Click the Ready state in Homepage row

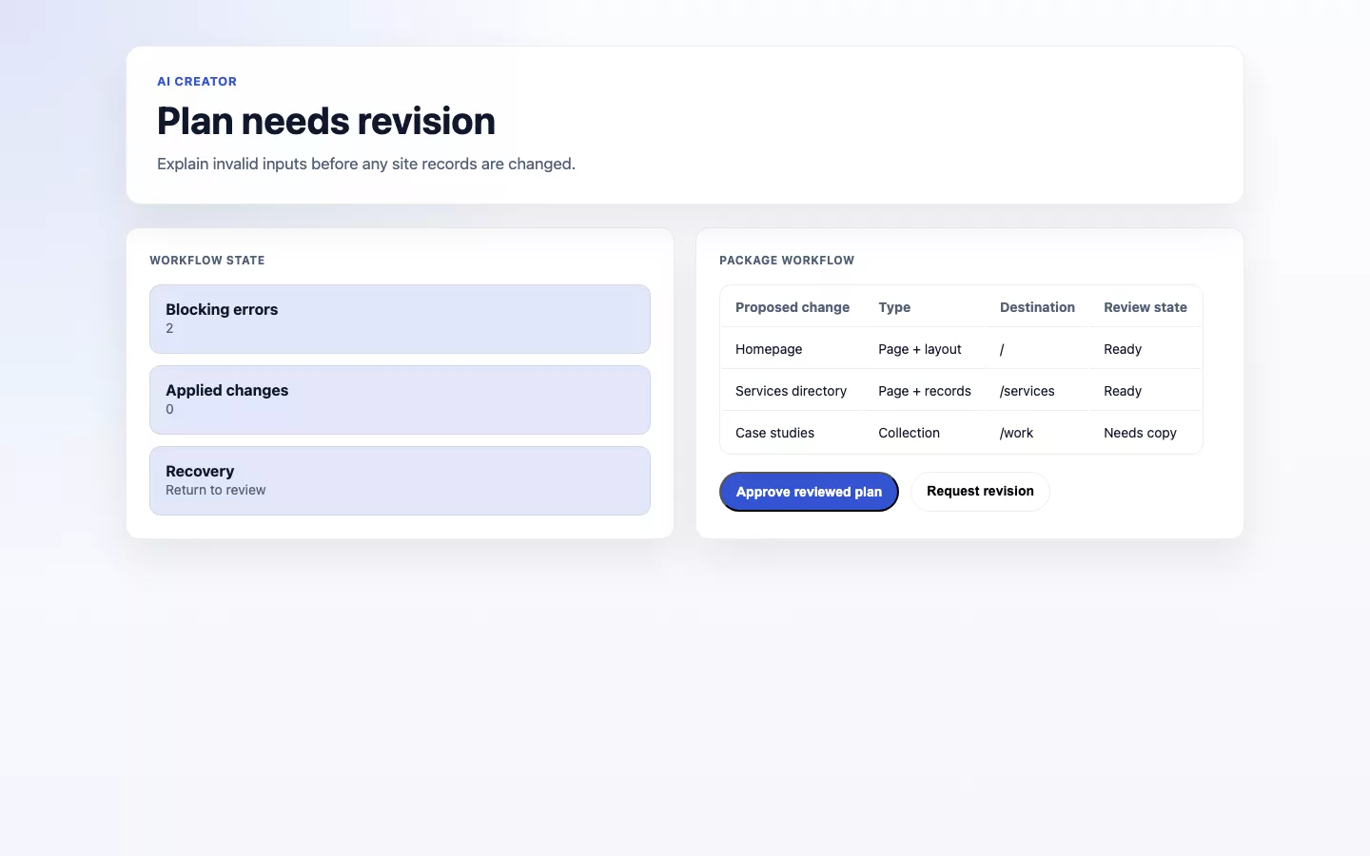pyautogui.click(x=1123, y=349)
